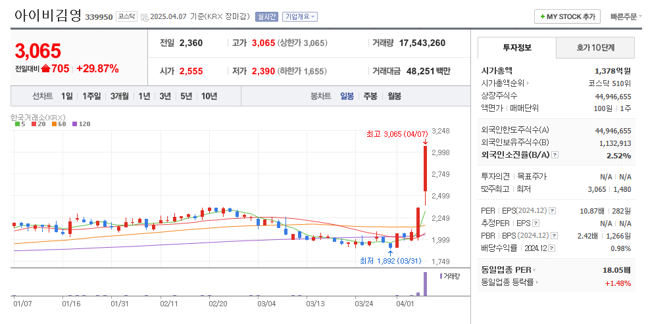Select the 1년 line chart period
The width and height of the screenshot is (648, 324).
click(144, 96)
